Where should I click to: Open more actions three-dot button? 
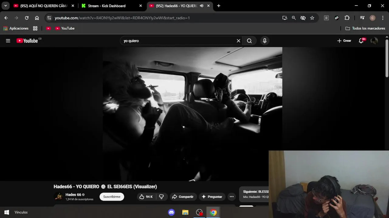click(x=232, y=197)
